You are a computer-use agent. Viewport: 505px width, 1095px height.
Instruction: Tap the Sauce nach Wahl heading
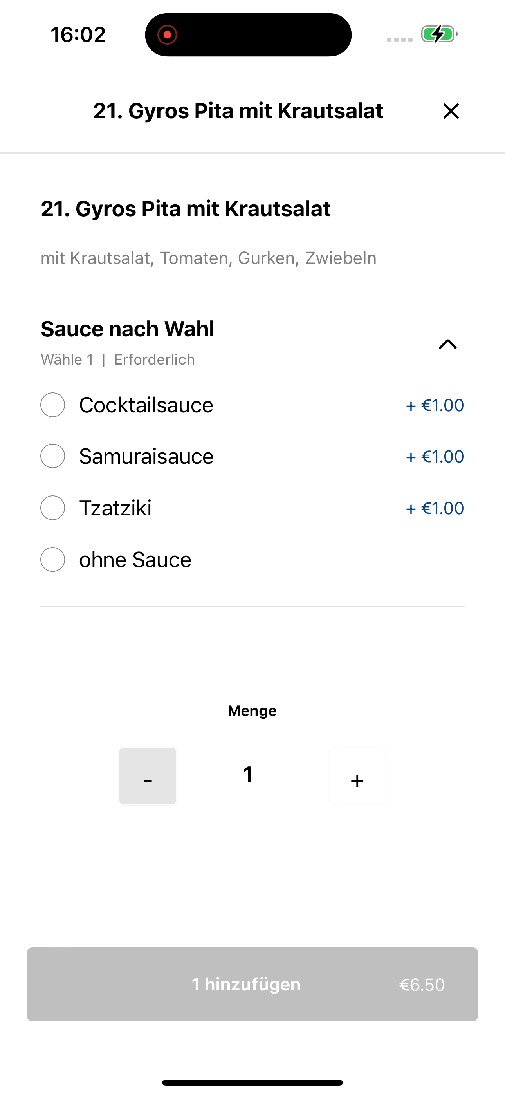tap(128, 329)
